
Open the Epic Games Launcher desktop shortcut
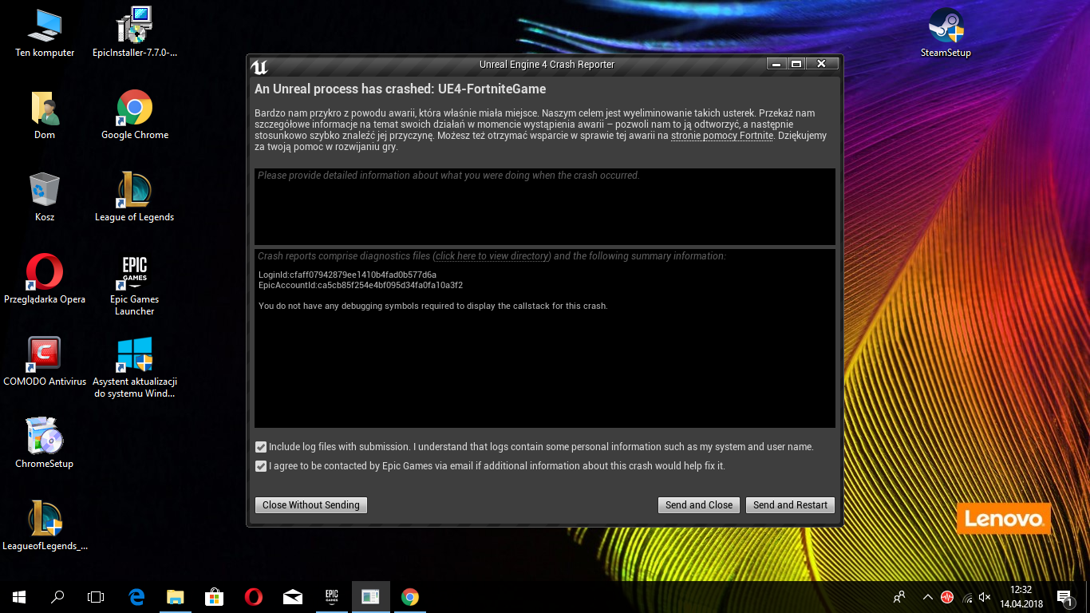tap(134, 274)
